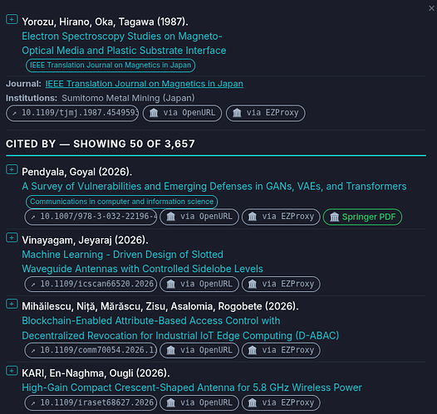The image size is (437, 414).
Task: Open via OpenURL for the Yorozu paper
Action: click(x=182, y=113)
